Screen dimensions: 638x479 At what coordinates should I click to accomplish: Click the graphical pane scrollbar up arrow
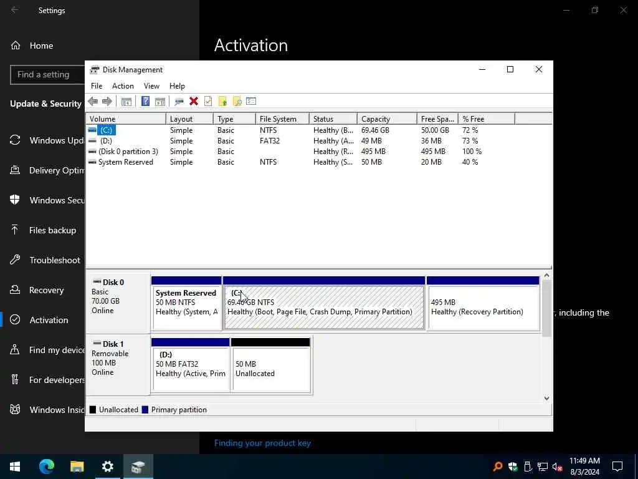pos(546,276)
